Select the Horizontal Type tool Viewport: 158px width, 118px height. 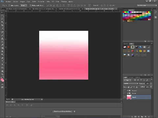click(x=2, y=61)
